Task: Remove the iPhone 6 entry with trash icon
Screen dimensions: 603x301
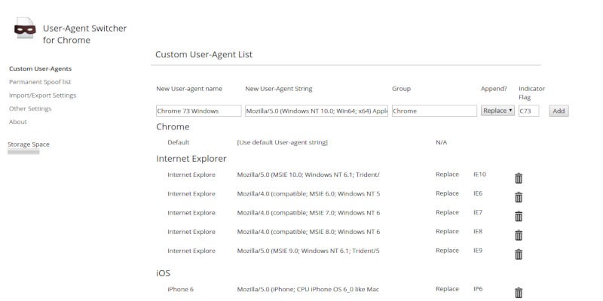Action: click(519, 293)
